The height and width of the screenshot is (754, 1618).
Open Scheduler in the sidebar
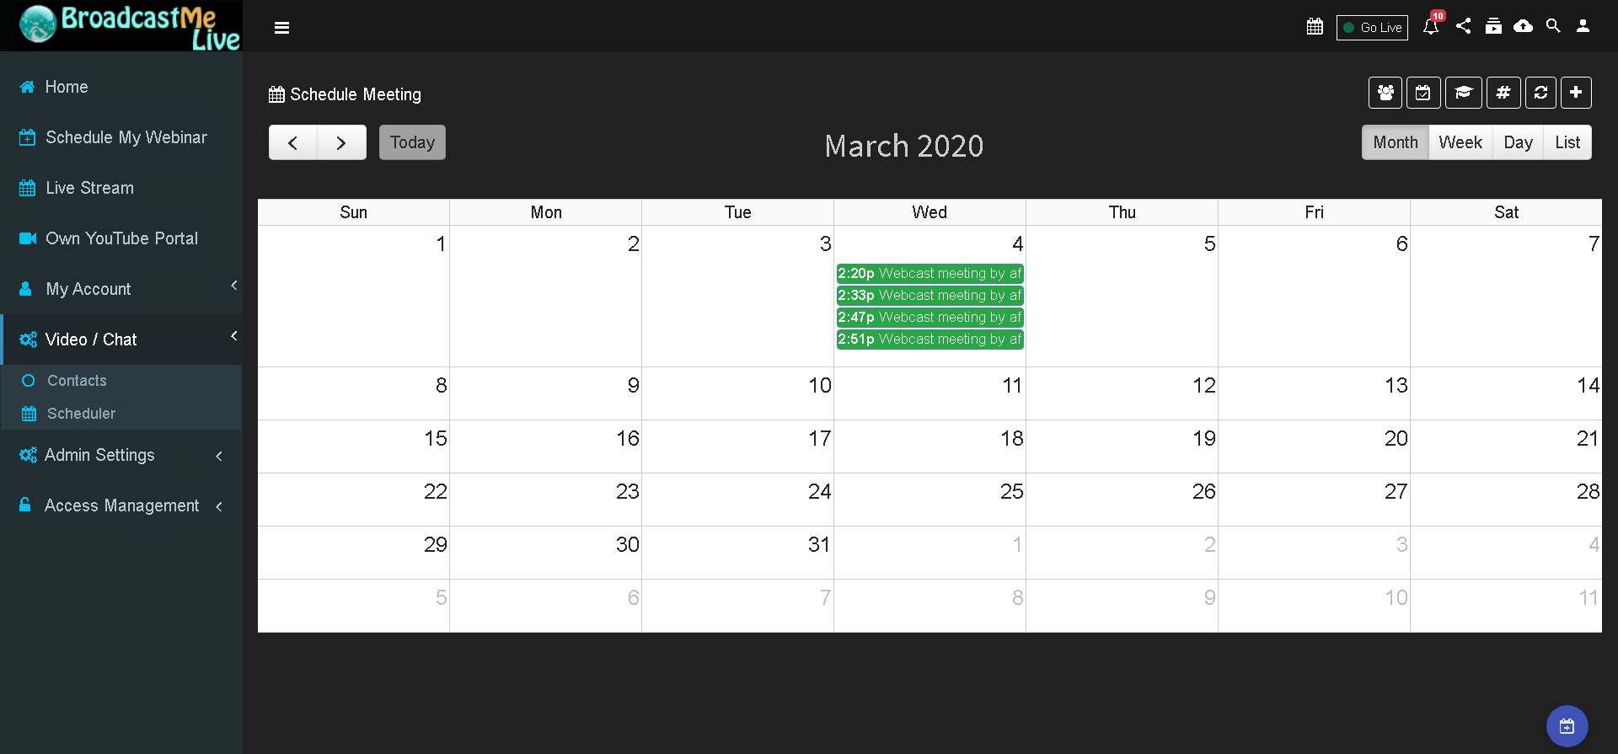tap(81, 414)
